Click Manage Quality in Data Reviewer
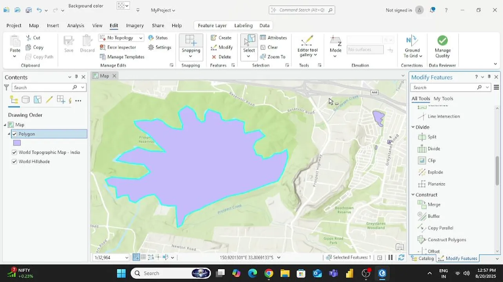Viewport: 503px width, 282px height. (443, 47)
